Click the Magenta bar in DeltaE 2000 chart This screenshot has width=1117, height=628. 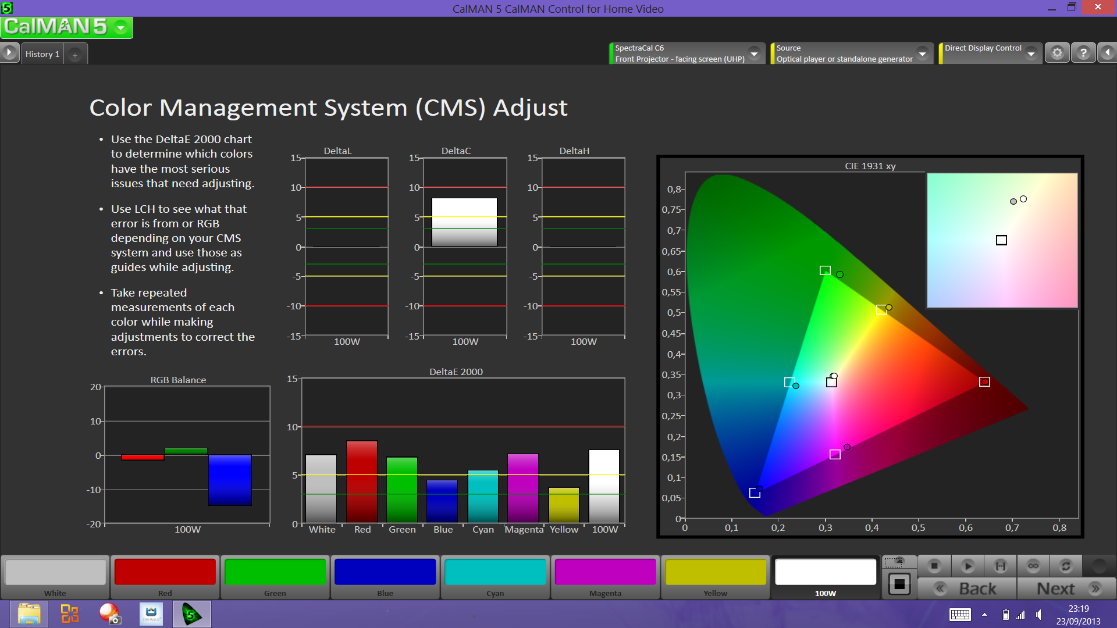(523, 488)
